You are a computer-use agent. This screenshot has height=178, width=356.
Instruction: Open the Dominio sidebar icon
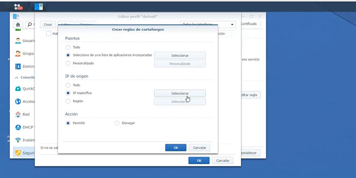coord(18,66)
